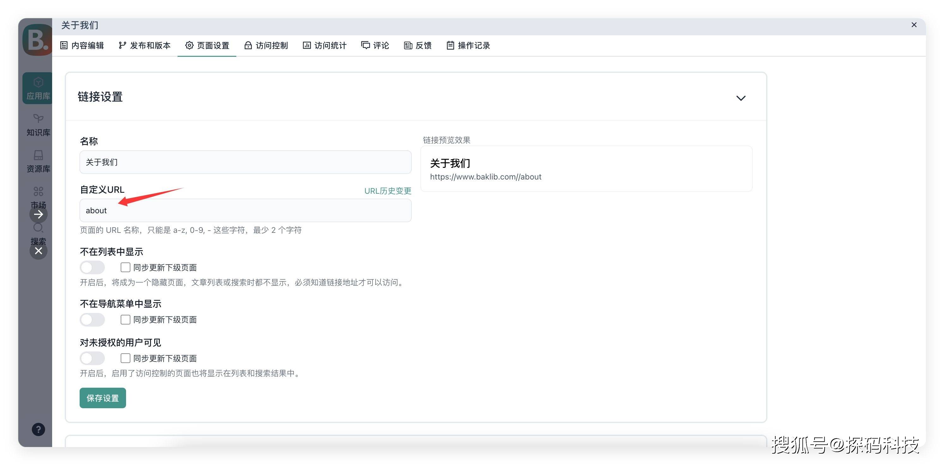Viewport: 944px width, 465px height.
Task: Check 同步更新下级页面 under 不在导航菜单中显示
Action: click(125, 319)
